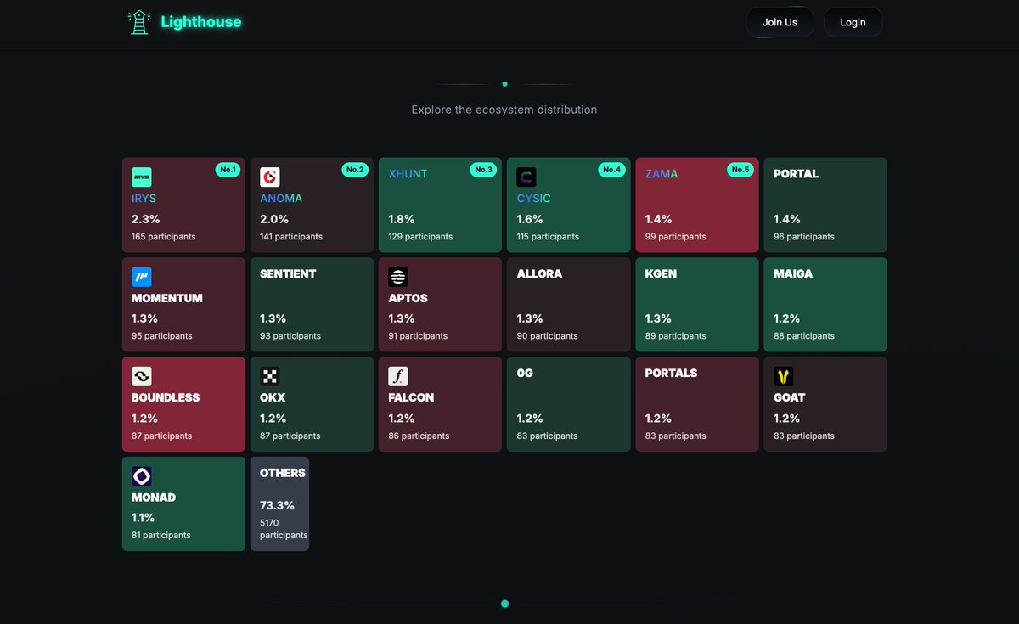Click the 73.3% share on OTHERS
1019x624 pixels.
point(277,505)
